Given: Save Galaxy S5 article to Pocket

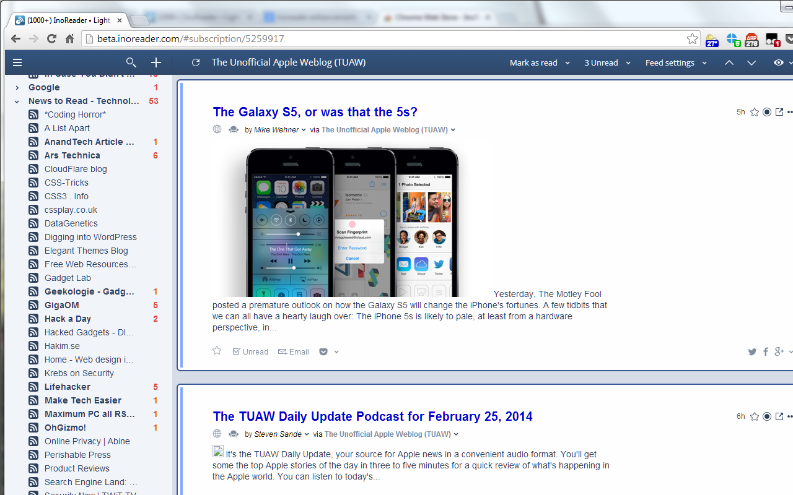Looking at the screenshot, I should [x=323, y=351].
